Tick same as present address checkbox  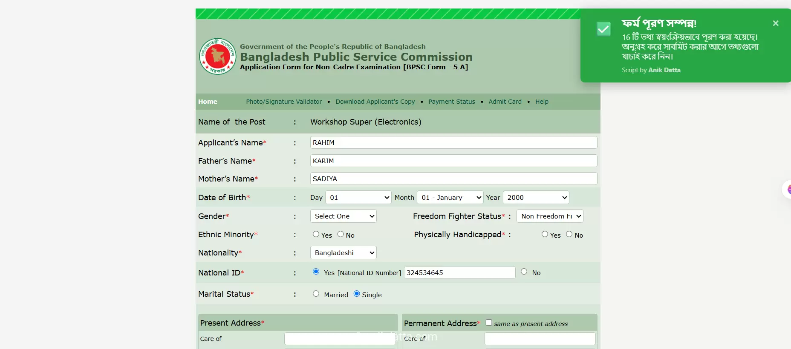tap(489, 323)
